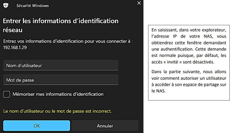Viewport: 234px width, 133px height.
Task: Close the Sécurité Windows dialog
Action: tap(139, 3)
